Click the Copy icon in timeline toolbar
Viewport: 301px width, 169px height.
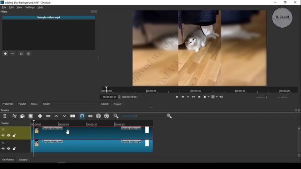tap(23, 116)
